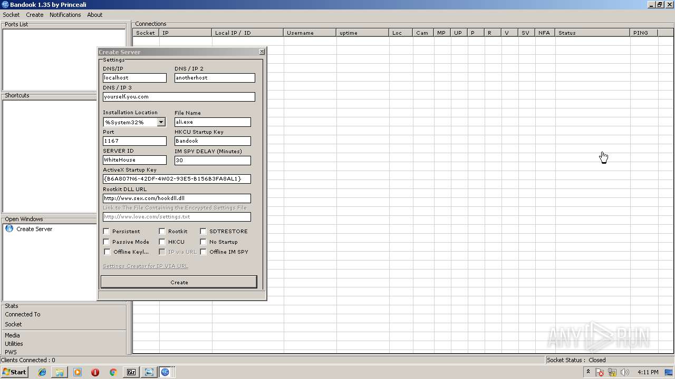The height and width of the screenshot is (379, 675).
Task: Click the HKCU Startup Key field
Action: [213, 141]
